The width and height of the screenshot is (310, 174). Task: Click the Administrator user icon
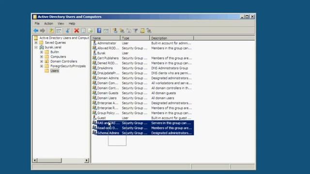pyautogui.click(x=95, y=43)
